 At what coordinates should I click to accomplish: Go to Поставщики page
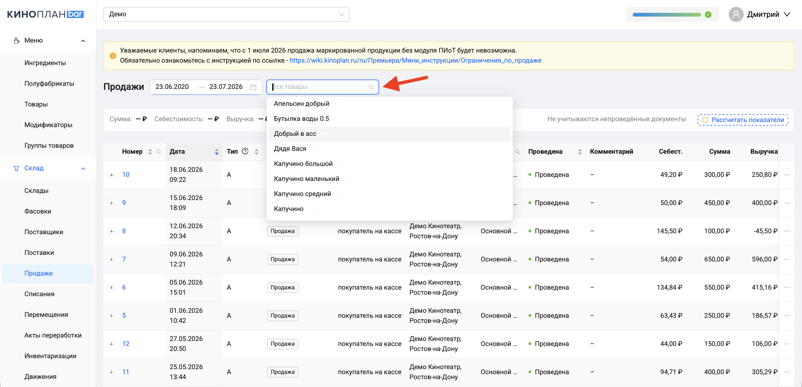tap(44, 232)
